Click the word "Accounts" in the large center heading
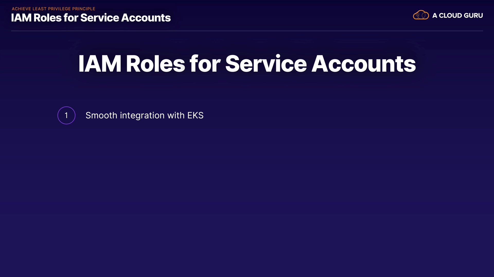 point(364,64)
